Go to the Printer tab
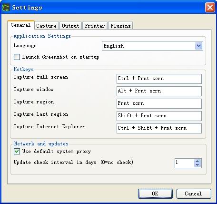The height and width of the screenshot is (204, 217). click(x=95, y=26)
